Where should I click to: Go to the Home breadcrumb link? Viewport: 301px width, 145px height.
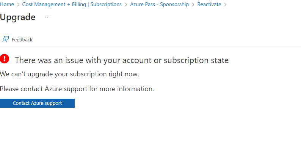click(x=7, y=4)
